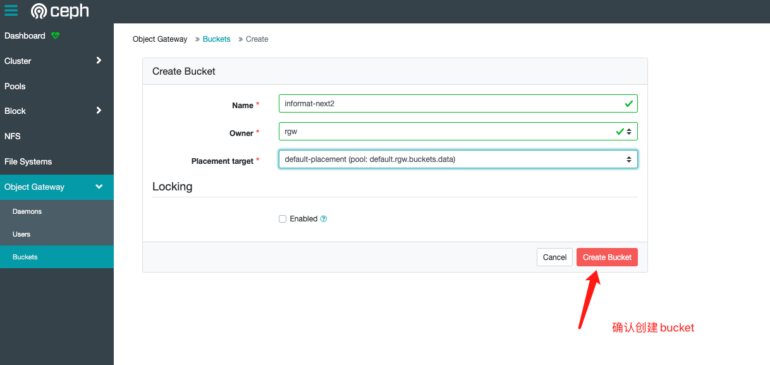Go to NFS in the sidebar
This screenshot has width=770, height=365.
coord(13,136)
